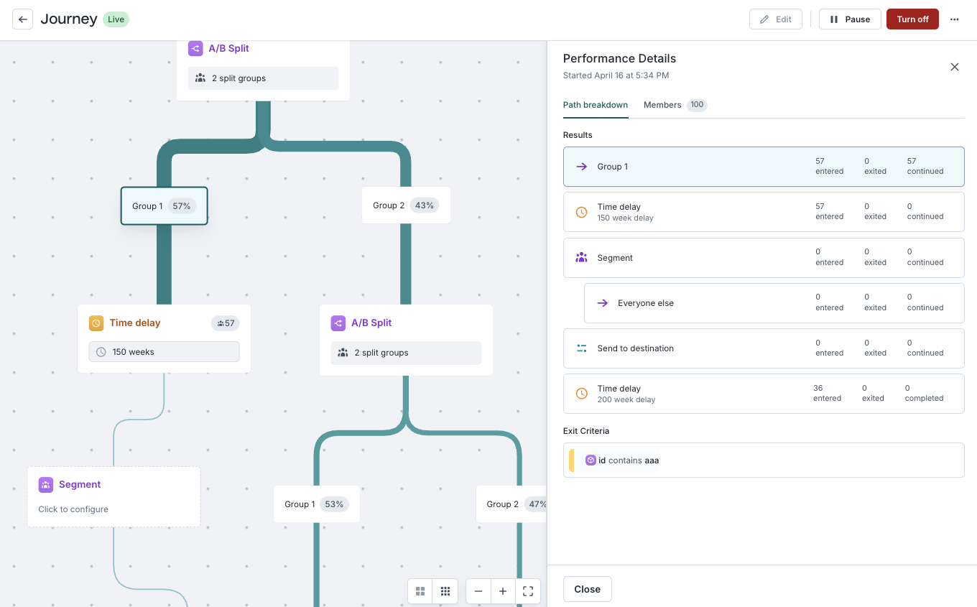
Task: Zoom out of the journey canvas
Action: [478, 591]
